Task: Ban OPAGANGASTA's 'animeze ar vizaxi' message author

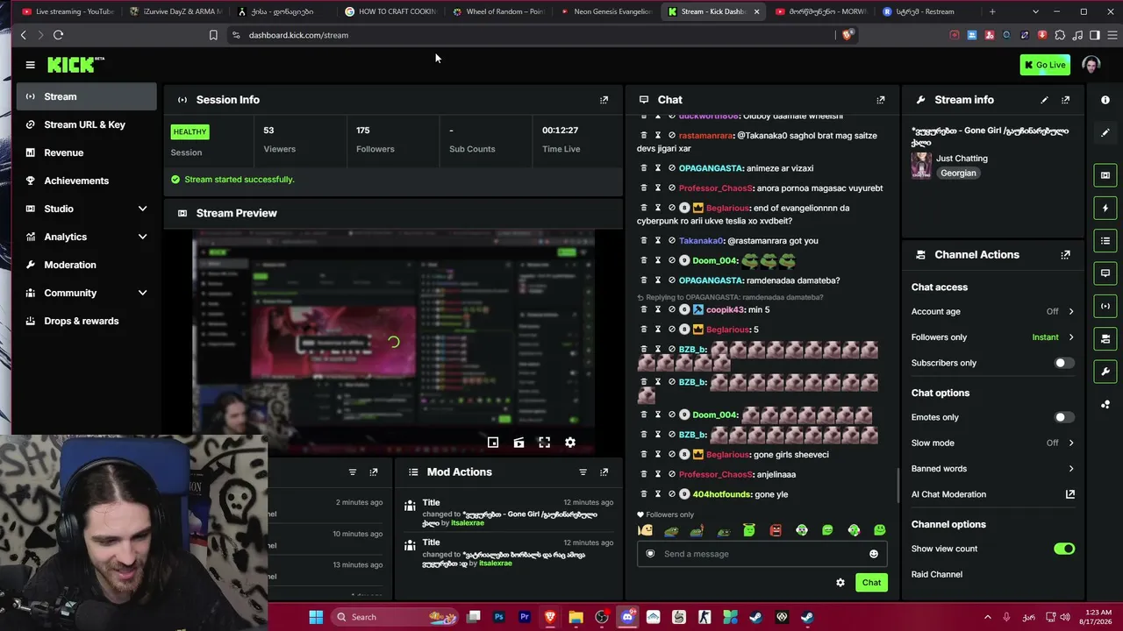Action: tap(672, 168)
